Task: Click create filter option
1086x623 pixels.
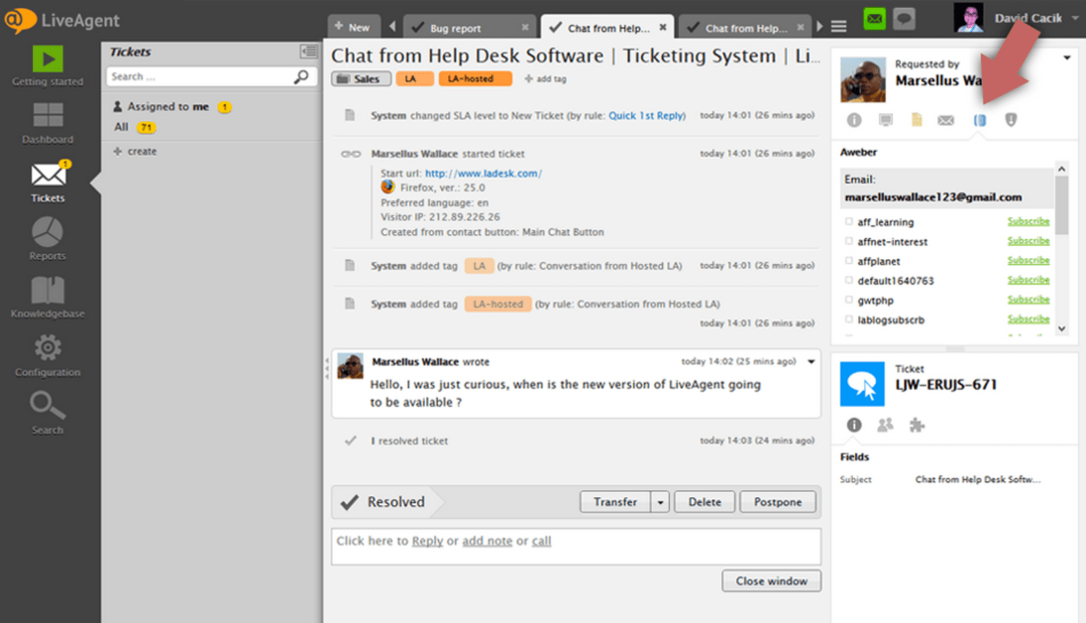Action: (x=135, y=152)
